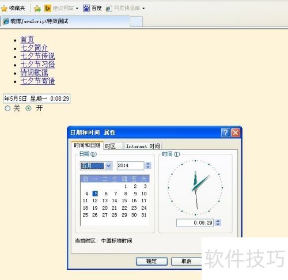The width and height of the screenshot is (288, 280).
Task: Increase the year with up arrow
Action: pos(148,164)
